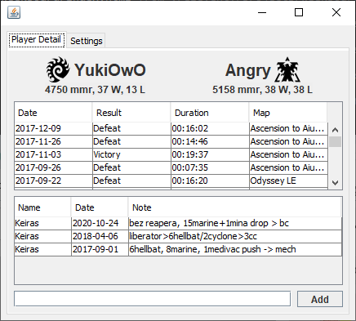Click the '5158 mmr, 38 W, 38 L' stats text
The height and width of the screenshot is (321, 356).
coord(262,90)
